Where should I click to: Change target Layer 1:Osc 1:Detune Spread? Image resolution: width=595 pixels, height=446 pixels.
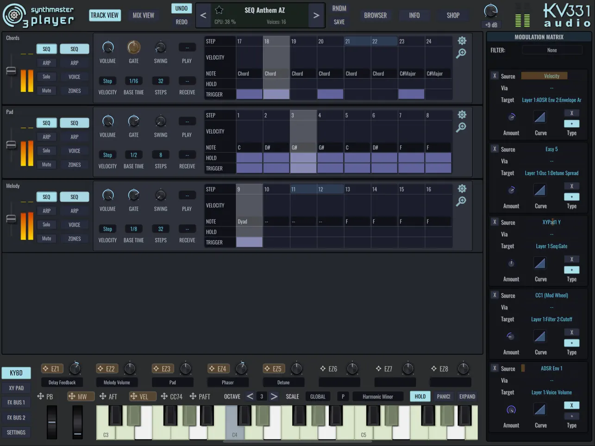551,173
